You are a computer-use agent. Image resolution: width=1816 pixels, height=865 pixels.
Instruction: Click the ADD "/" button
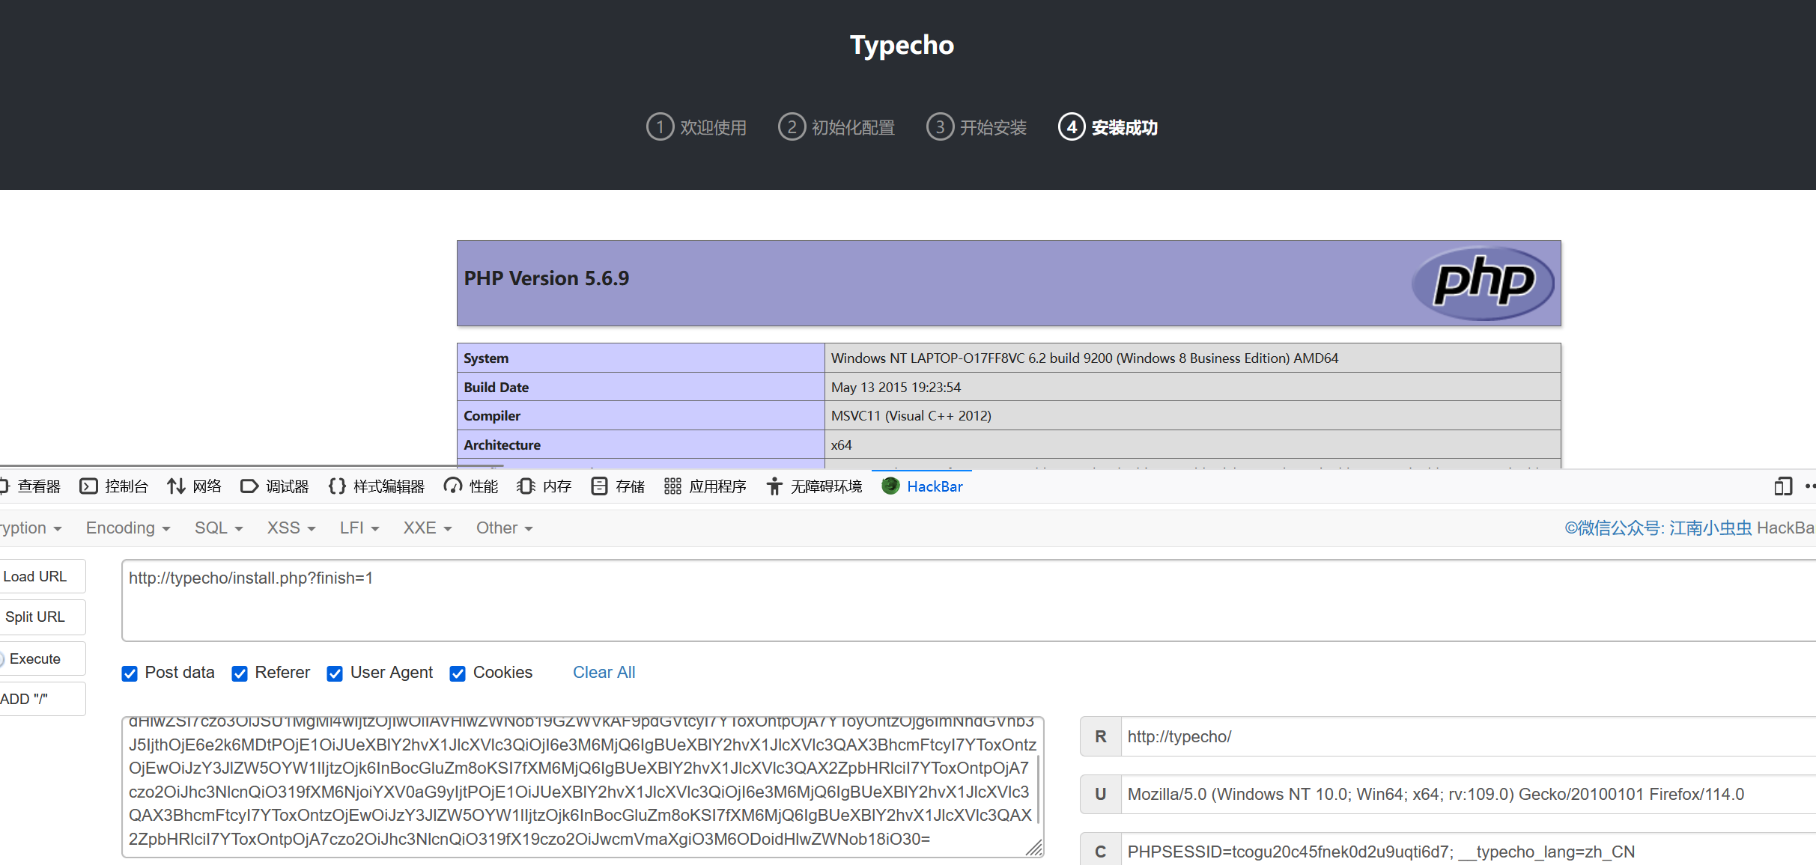point(42,699)
